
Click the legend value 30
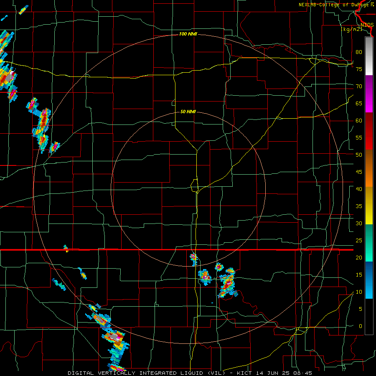point(359,223)
